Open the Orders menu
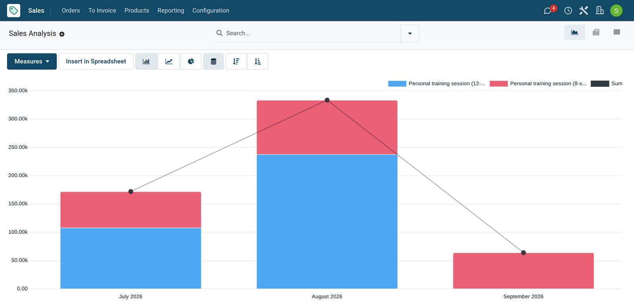 pos(71,11)
